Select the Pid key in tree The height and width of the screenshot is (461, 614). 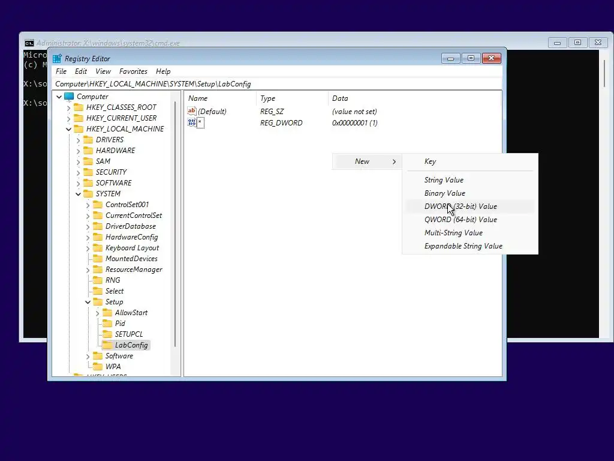tap(120, 324)
